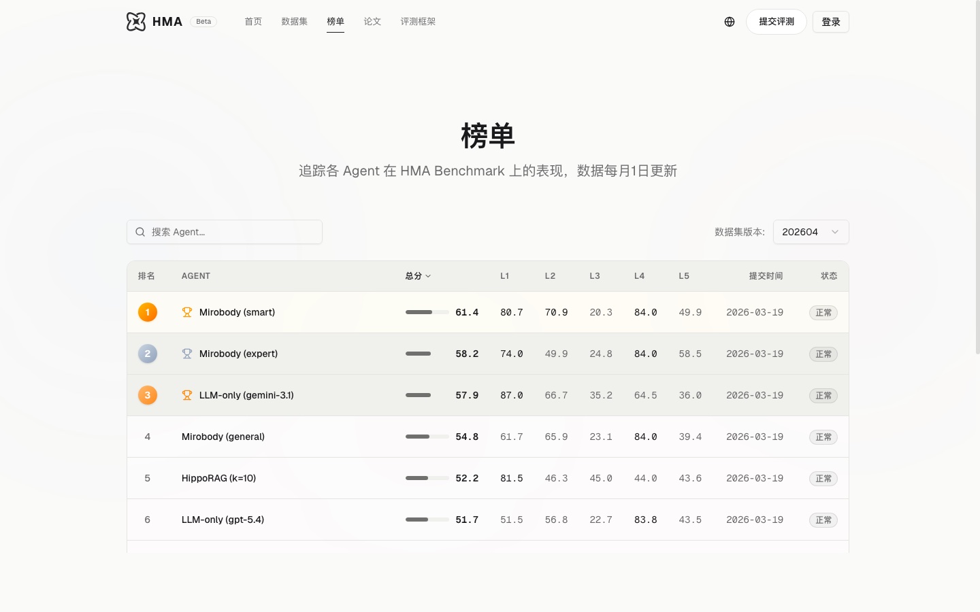The height and width of the screenshot is (612, 980).
Task: Click the 提交时间 column header
Action: [766, 276]
